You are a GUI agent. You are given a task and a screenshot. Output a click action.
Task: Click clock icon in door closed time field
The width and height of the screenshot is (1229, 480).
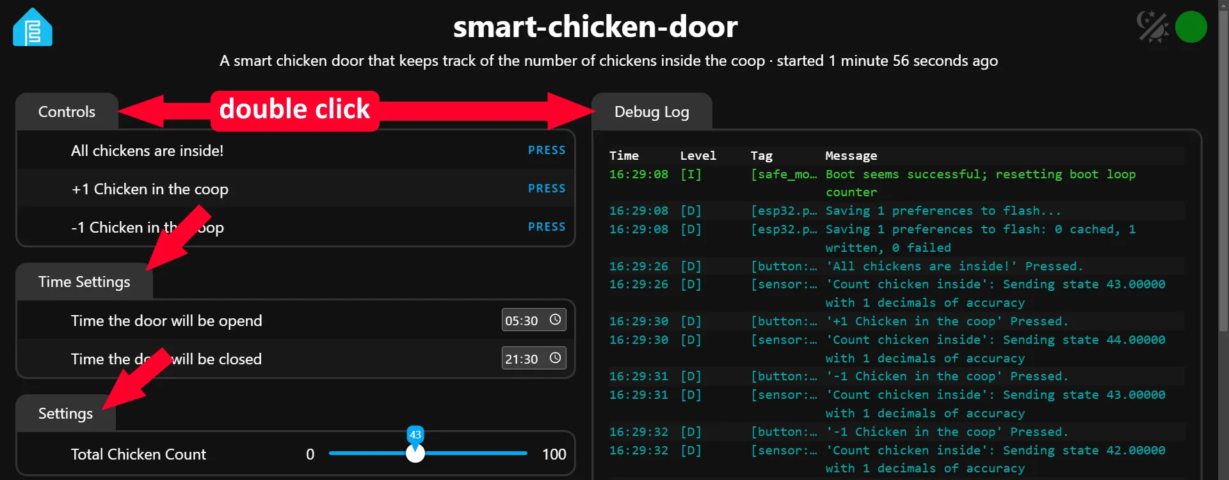[x=555, y=358]
